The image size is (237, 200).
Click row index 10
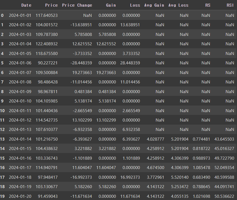pos(2,111)
